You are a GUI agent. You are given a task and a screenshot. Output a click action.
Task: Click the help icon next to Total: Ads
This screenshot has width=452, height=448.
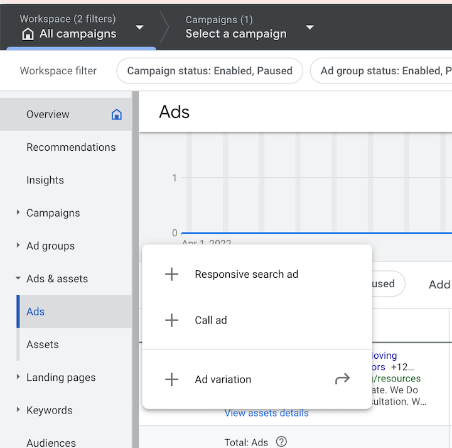281,442
